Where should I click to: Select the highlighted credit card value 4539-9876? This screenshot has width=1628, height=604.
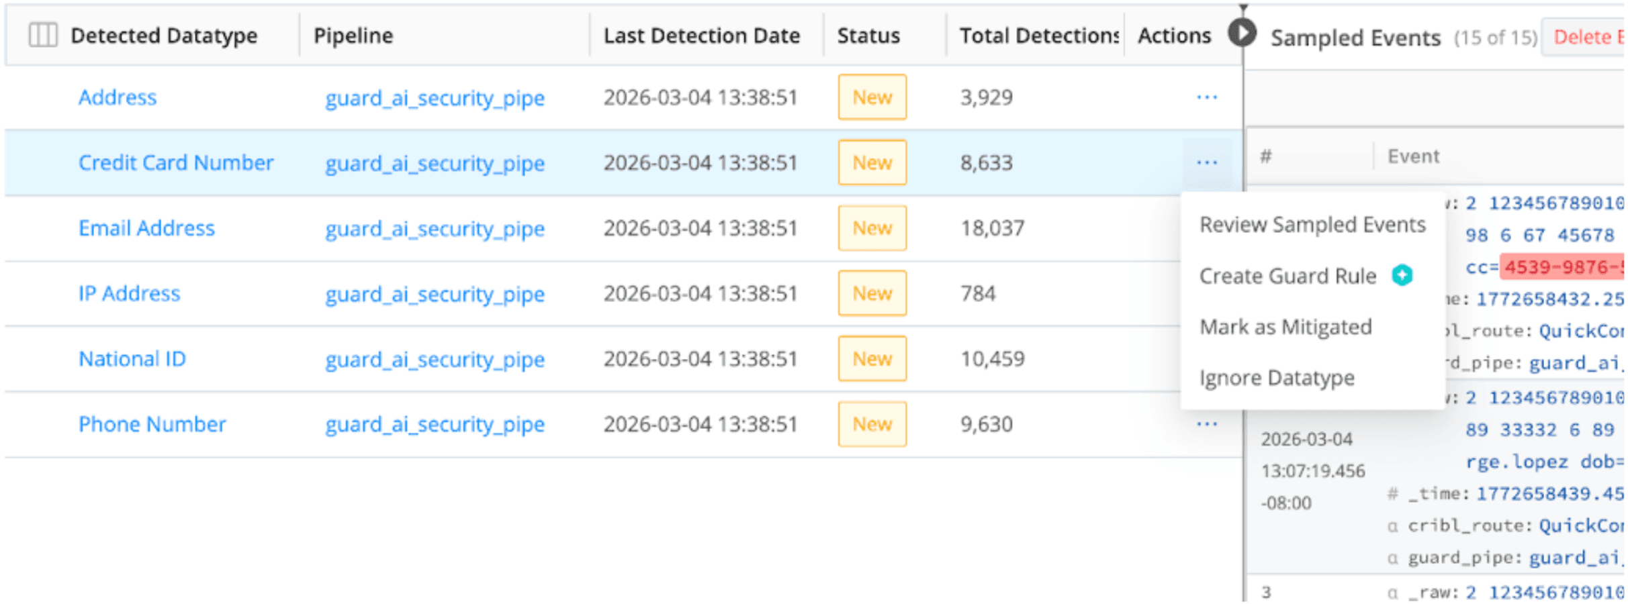(1565, 266)
